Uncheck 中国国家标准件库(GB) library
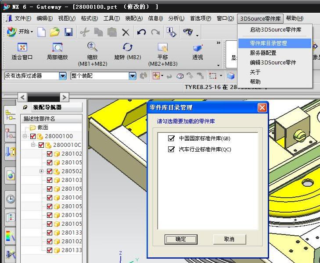 [171, 139]
